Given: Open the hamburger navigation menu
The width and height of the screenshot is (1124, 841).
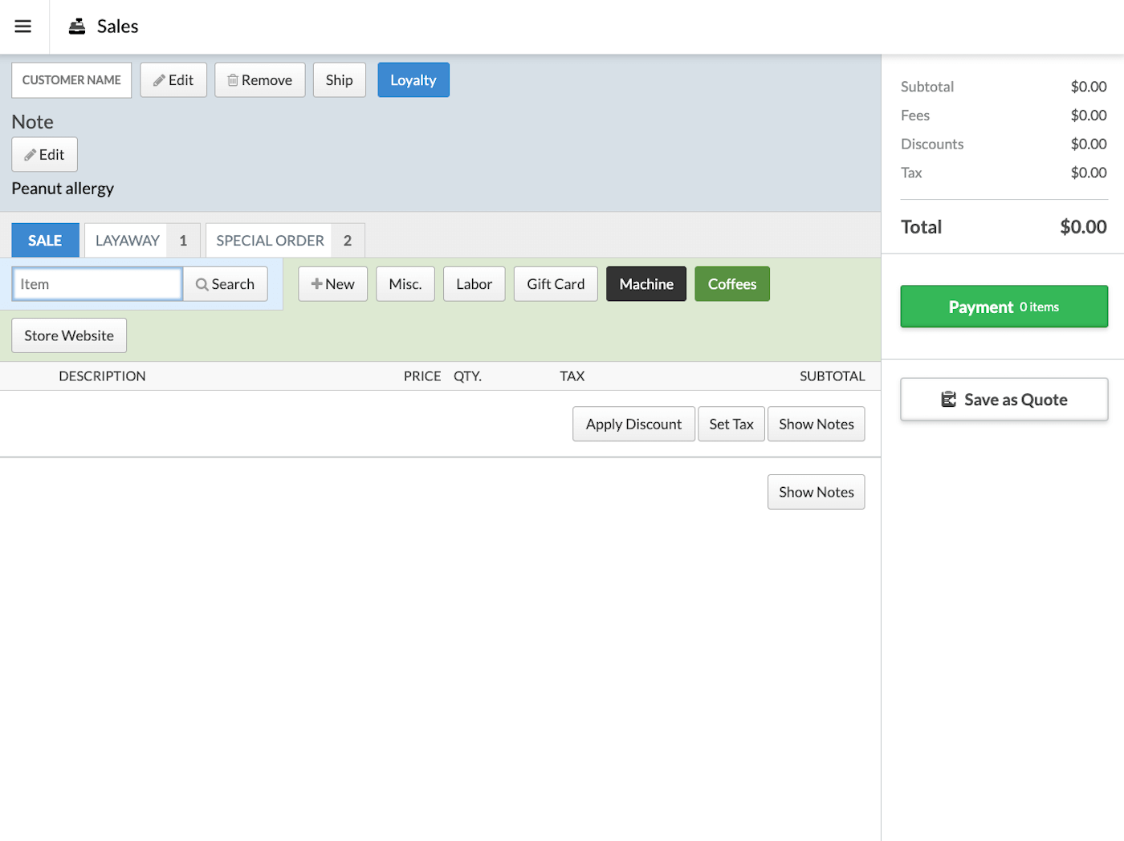Looking at the screenshot, I should pyautogui.click(x=23, y=26).
